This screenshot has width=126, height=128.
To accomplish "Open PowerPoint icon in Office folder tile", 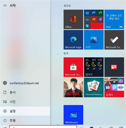I will (x=94, y=19).
